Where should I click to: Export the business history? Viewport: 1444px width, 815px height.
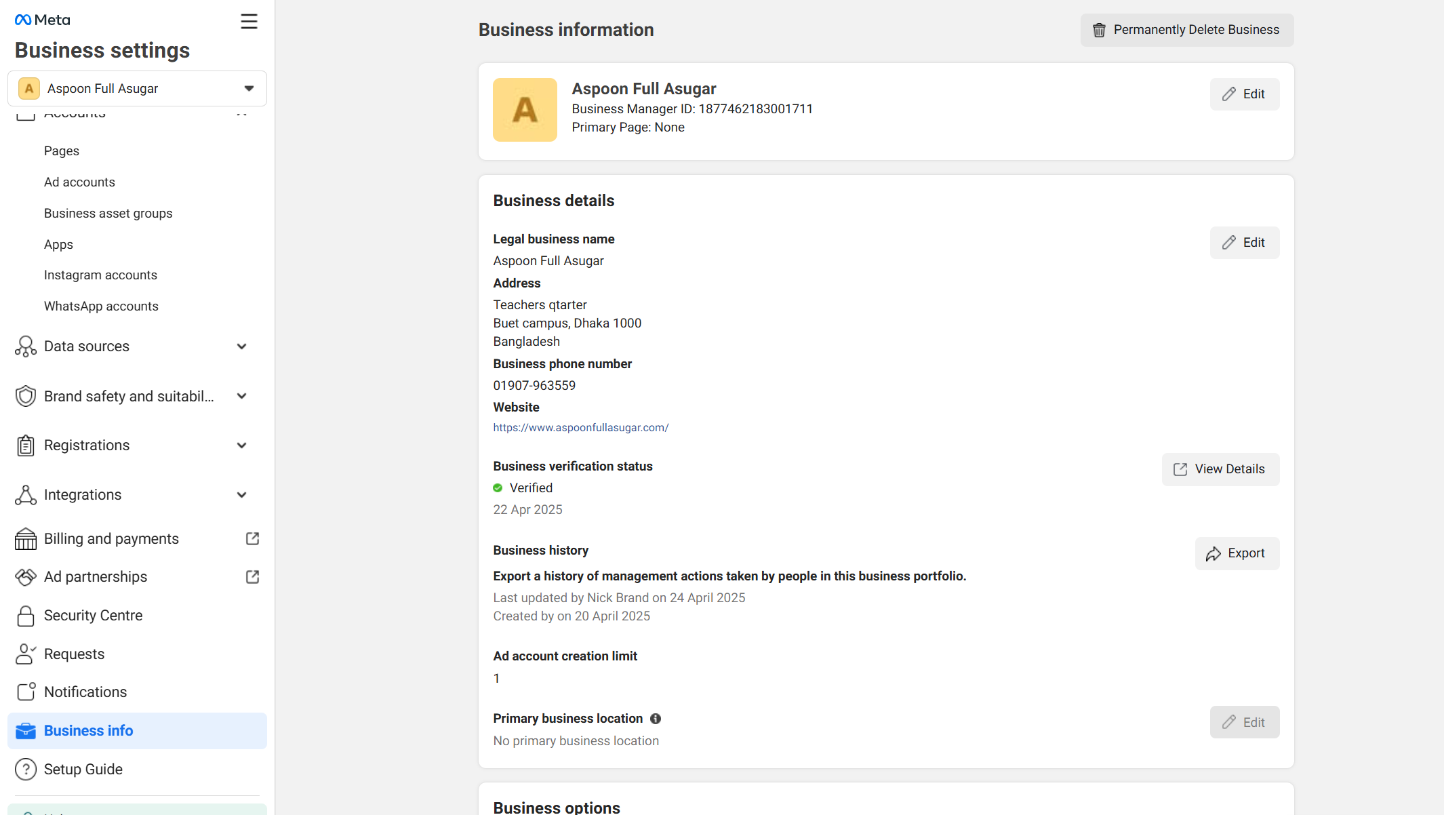click(x=1237, y=553)
